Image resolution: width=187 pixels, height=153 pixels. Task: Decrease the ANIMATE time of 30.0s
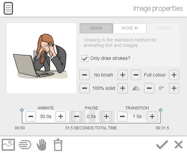pos(31,117)
